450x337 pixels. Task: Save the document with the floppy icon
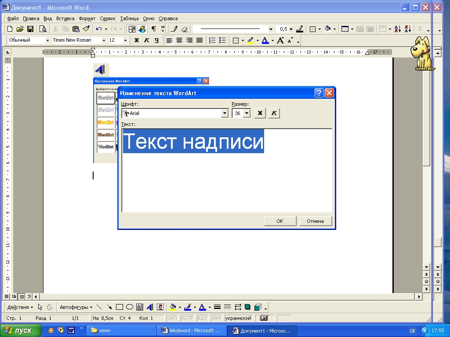click(x=30, y=29)
